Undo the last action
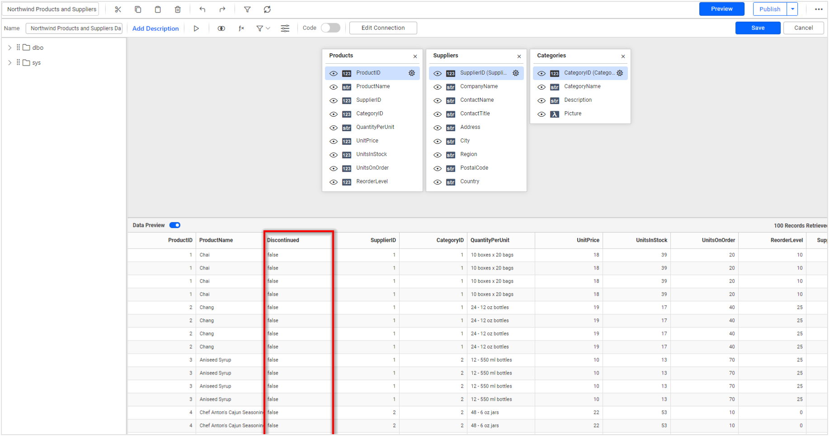 coord(202,9)
